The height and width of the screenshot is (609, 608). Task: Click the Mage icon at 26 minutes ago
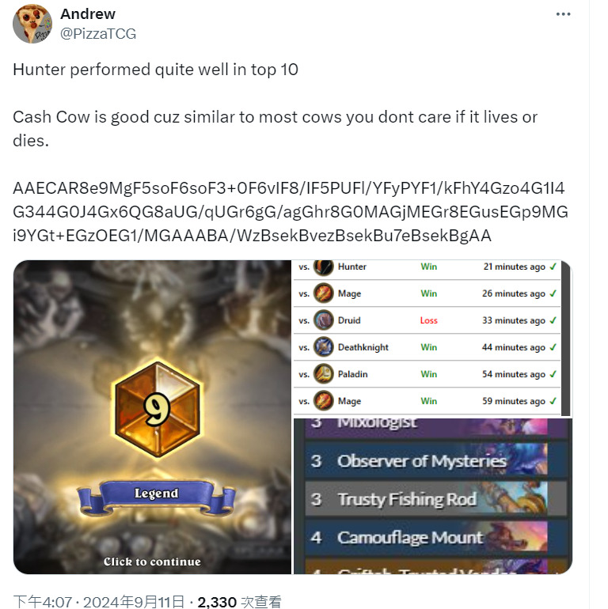pos(324,293)
